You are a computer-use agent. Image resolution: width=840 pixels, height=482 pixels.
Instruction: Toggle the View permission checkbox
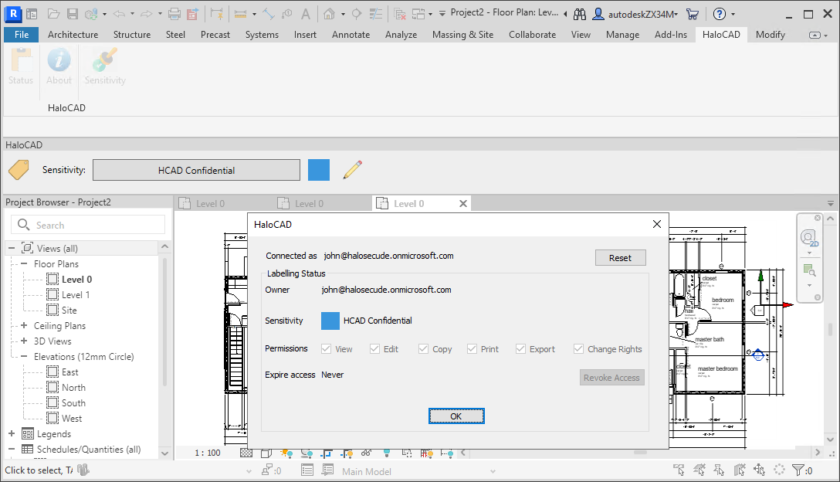327,349
